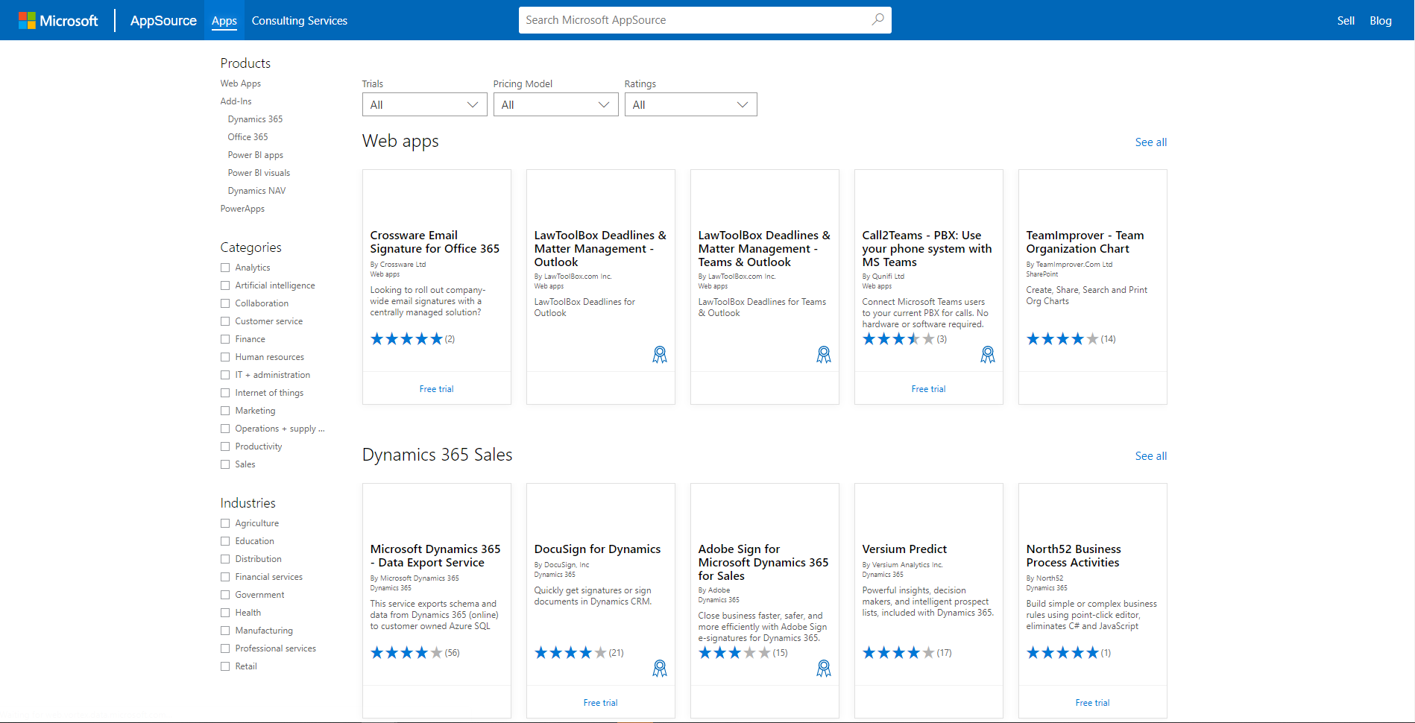1415x723 pixels.
Task: Open the Apps tab
Action: click(x=224, y=21)
